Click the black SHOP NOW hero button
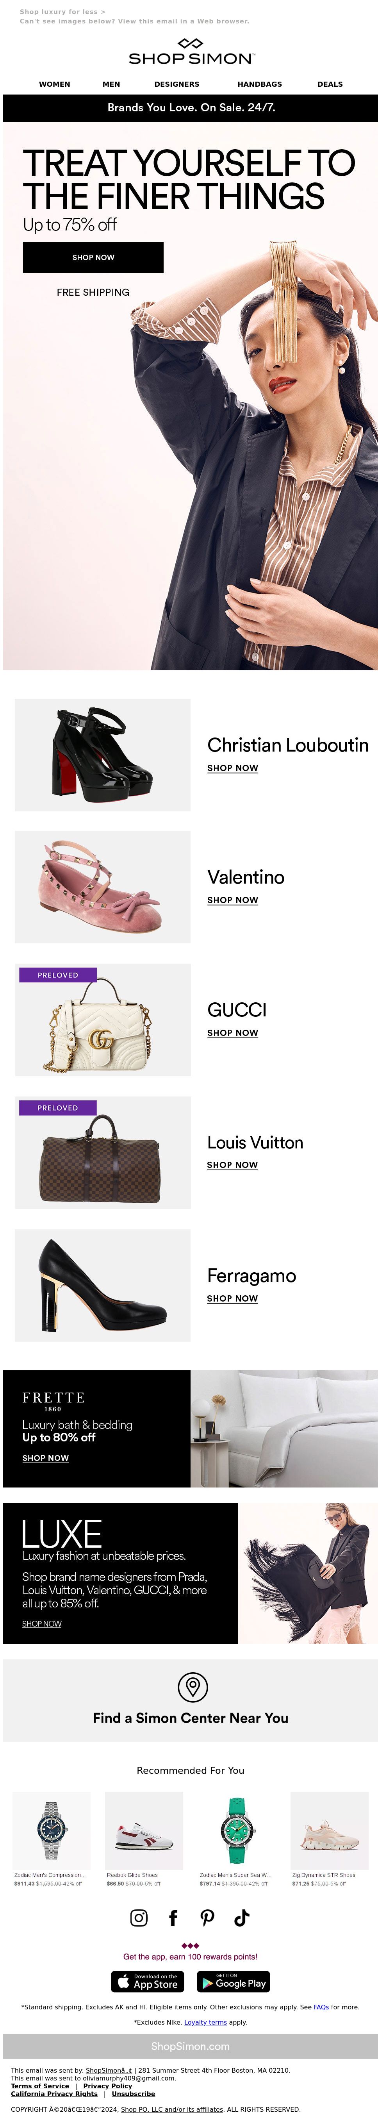The width and height of the screenshot is (378, 2125). [x=93, y=257]
